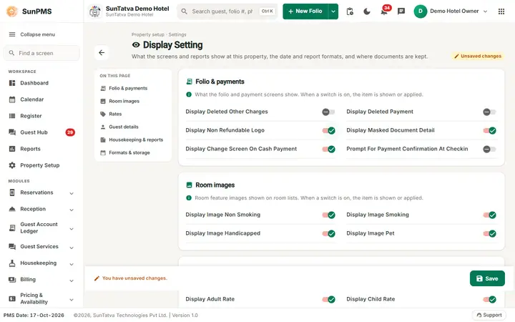Click the Find a screen input
Viewport: 515px width, 322px height.
tap(41, 53)
